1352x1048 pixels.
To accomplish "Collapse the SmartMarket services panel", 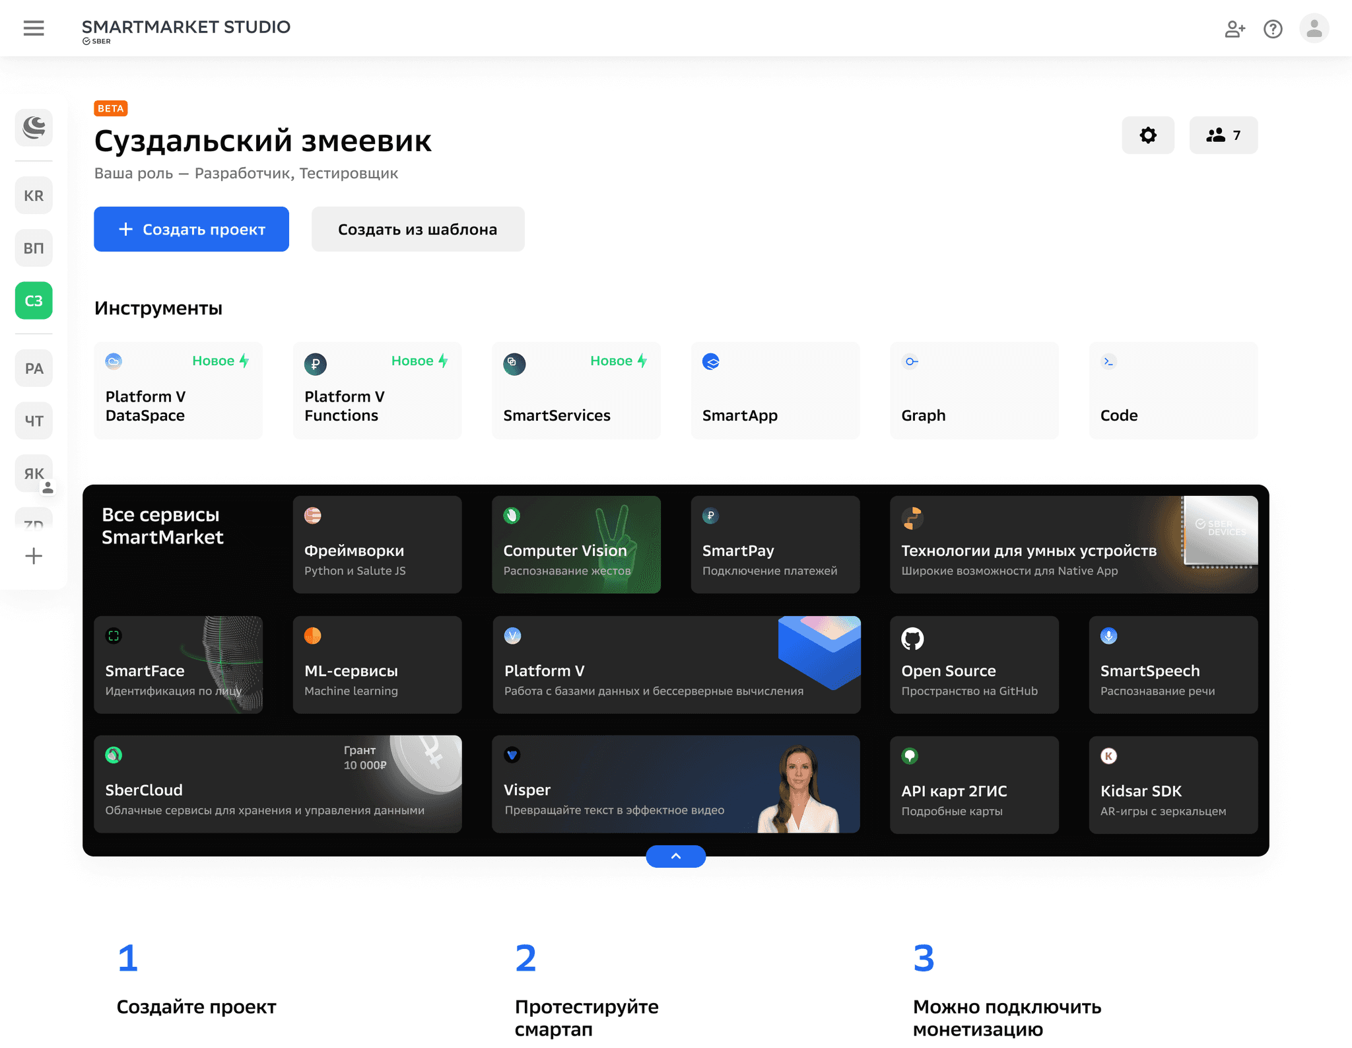I will click(675, 856).
